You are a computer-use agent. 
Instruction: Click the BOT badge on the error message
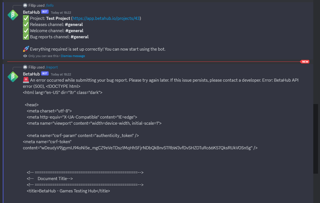point(45,74)
